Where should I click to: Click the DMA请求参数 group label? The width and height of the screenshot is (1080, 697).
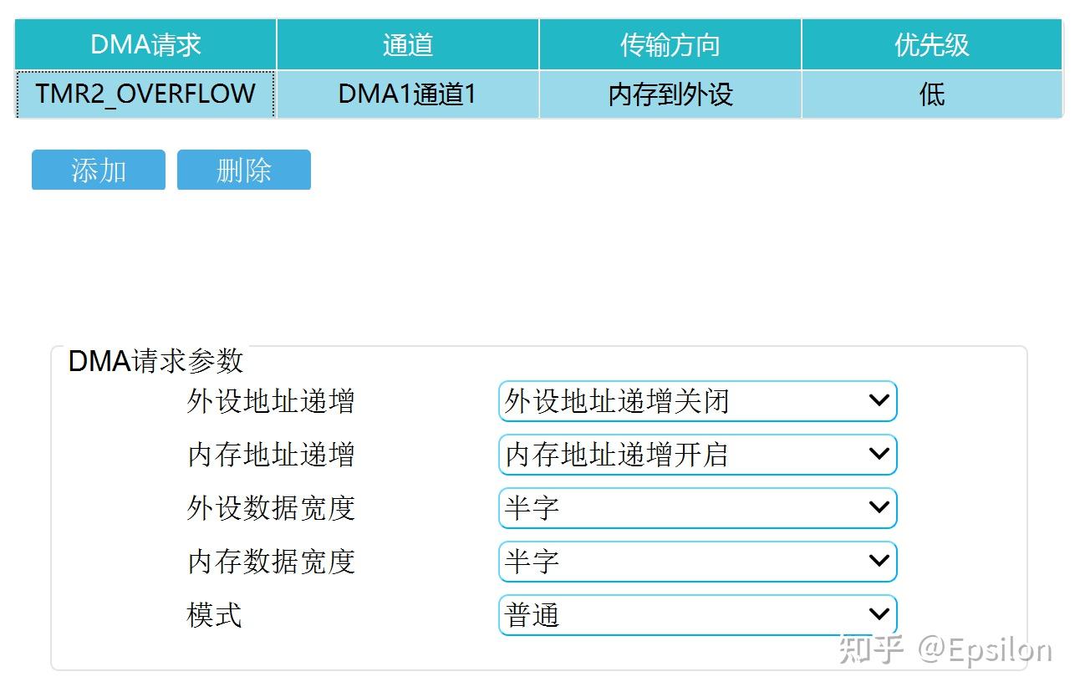[x=155, y=361]
